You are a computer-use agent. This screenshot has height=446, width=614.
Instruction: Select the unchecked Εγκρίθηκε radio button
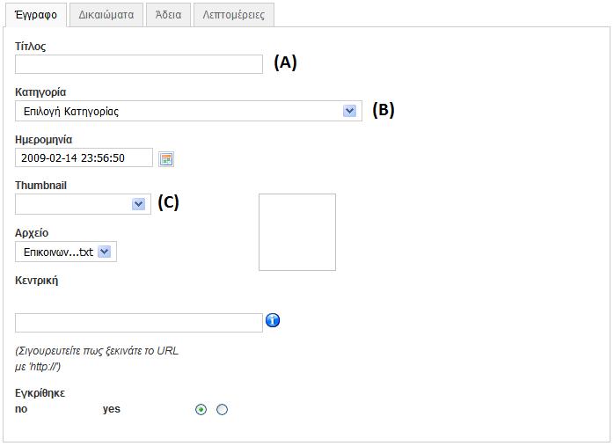[x=222, y=409]
